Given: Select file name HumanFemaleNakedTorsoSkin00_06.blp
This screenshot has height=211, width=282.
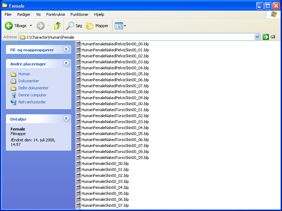Looking at the screenshot, I should [x=115, y=140].
